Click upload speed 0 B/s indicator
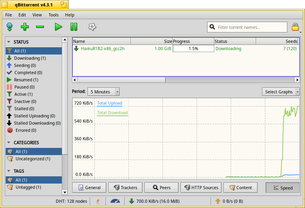305x208 pixels. pyautogui.click(x=229, y=201)
